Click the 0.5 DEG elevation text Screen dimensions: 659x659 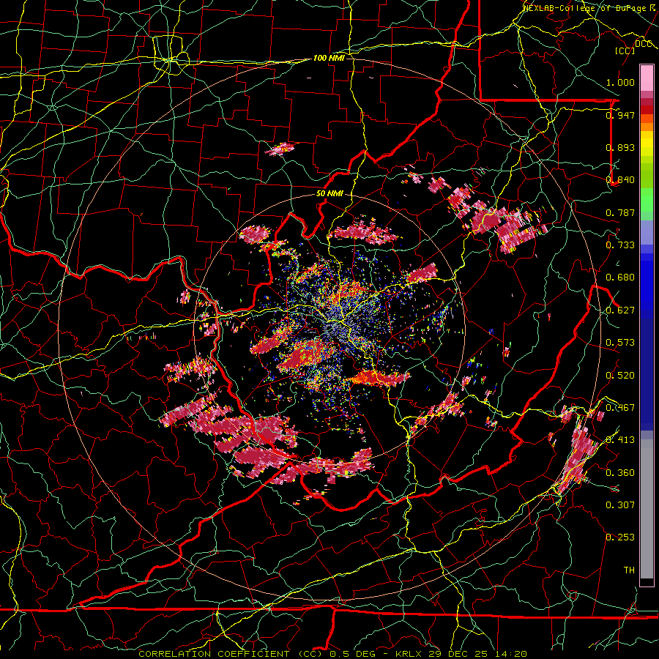[354, 654]
